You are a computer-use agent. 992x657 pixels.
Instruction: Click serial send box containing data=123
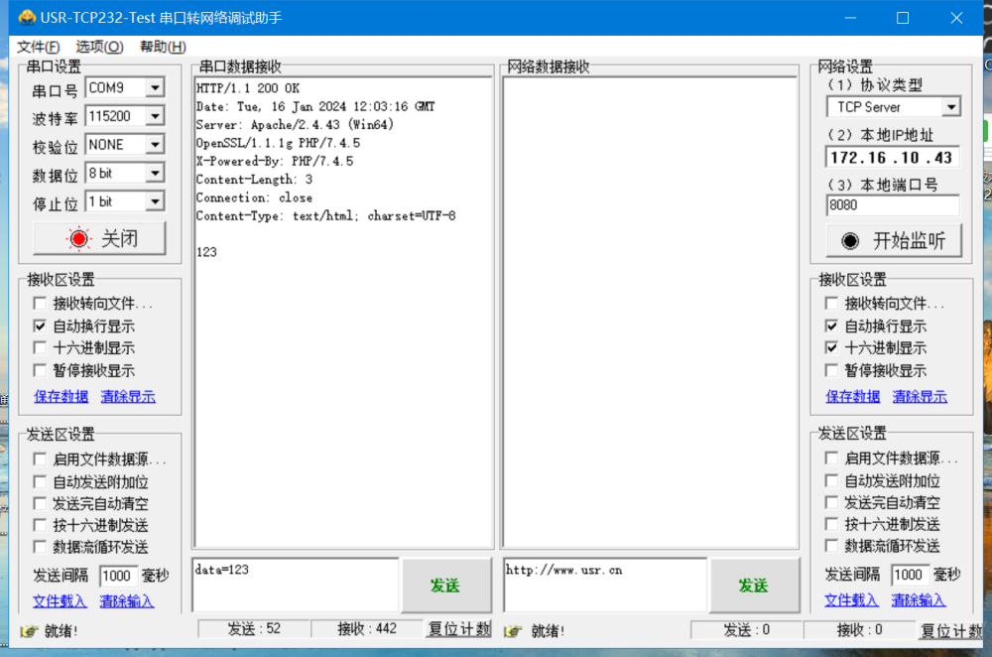click(x=296, y=585)
